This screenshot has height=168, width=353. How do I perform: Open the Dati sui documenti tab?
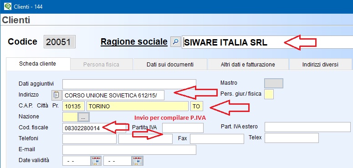[170, 65]
